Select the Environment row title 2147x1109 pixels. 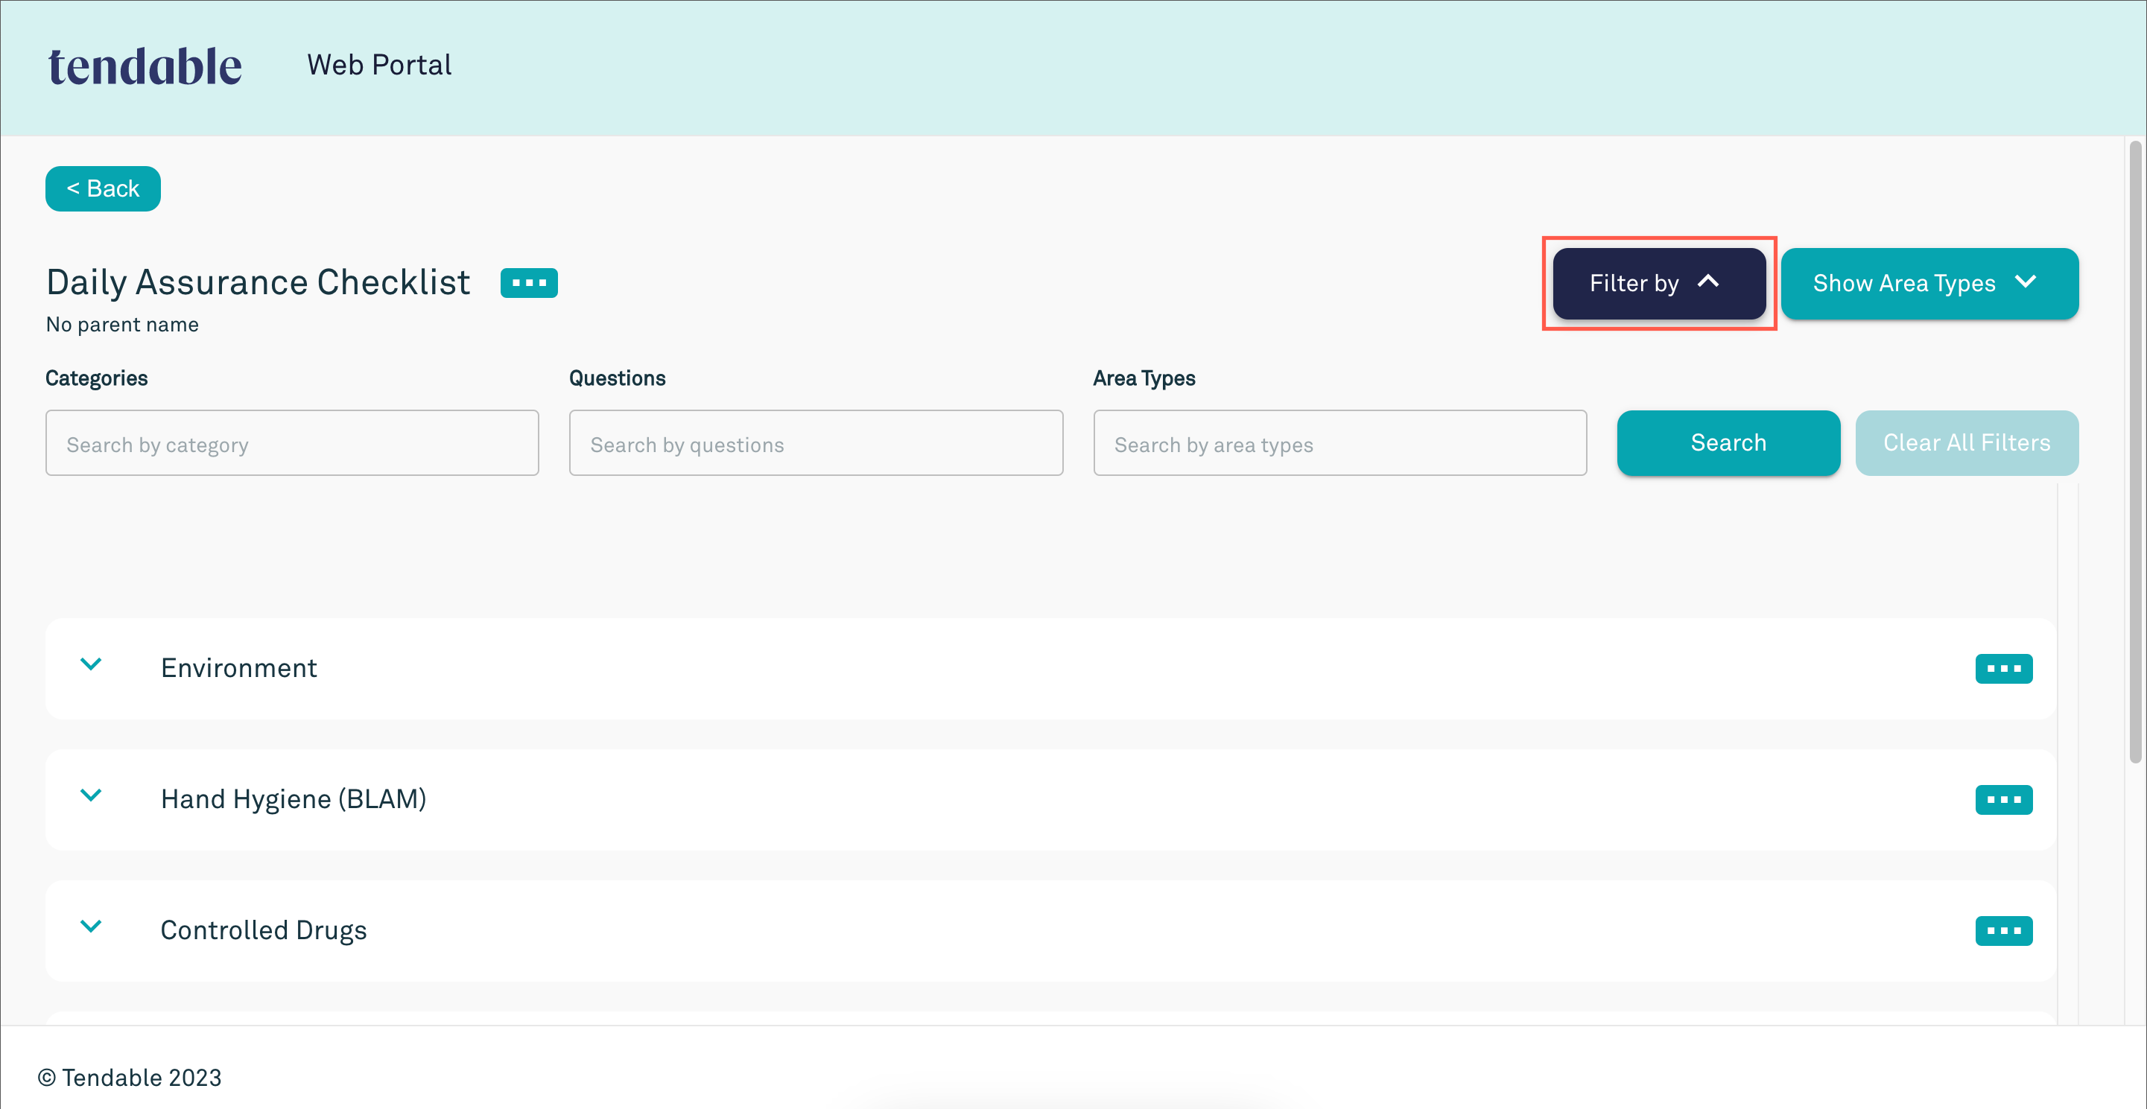238,667
